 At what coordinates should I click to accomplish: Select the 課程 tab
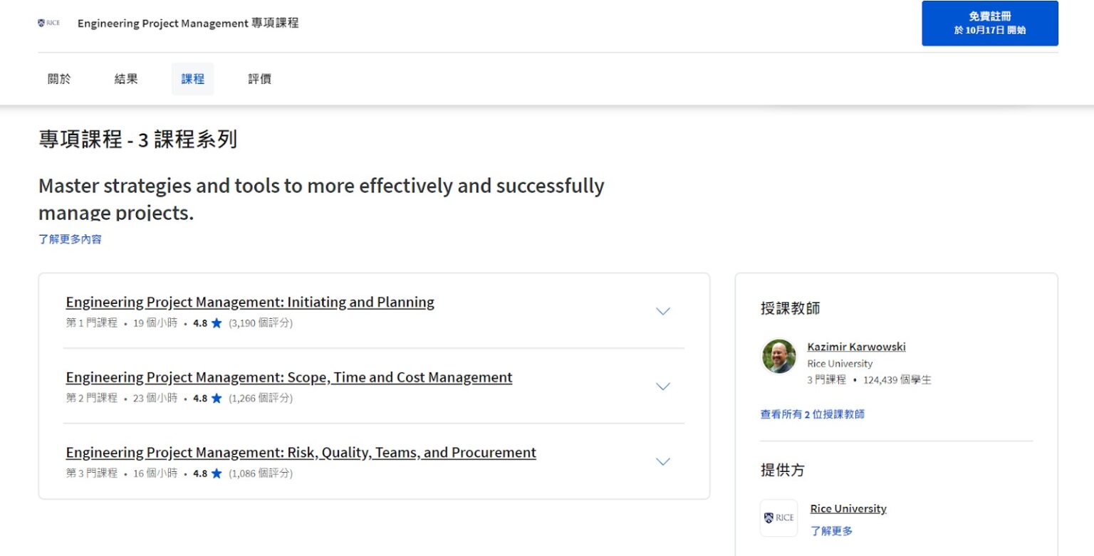(192, 78)
